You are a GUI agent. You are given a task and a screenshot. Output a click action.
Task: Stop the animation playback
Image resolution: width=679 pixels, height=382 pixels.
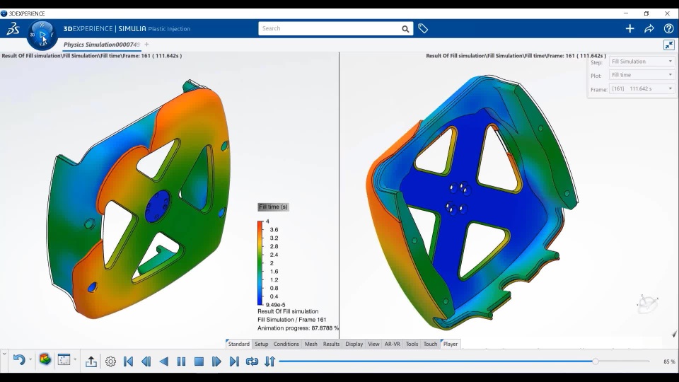point(199,361)
